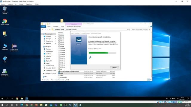Click Instalador Oracle breadcrumb in address bar

[59, 29]
